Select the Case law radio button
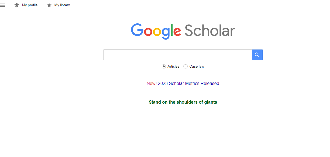Screen dimensions: 330x157 186,67
